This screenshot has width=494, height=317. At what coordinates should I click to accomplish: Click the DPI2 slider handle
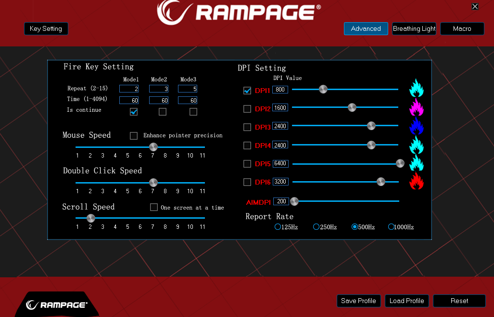352,107
